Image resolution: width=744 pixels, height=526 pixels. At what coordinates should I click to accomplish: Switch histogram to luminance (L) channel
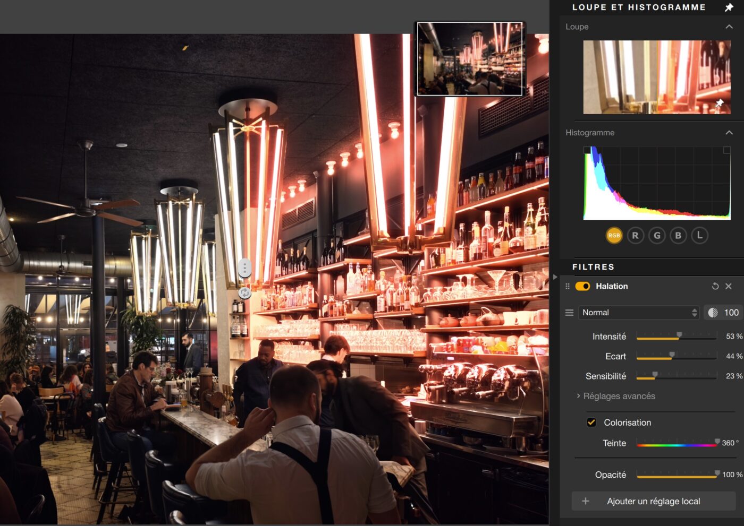(x=699, y=235)
